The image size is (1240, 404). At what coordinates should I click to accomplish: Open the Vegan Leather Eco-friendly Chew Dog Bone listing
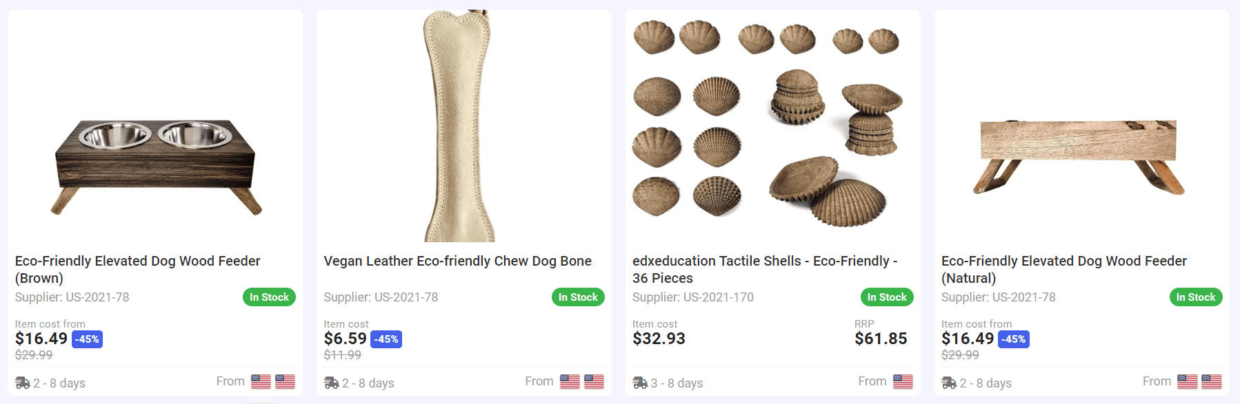[457, 261]
